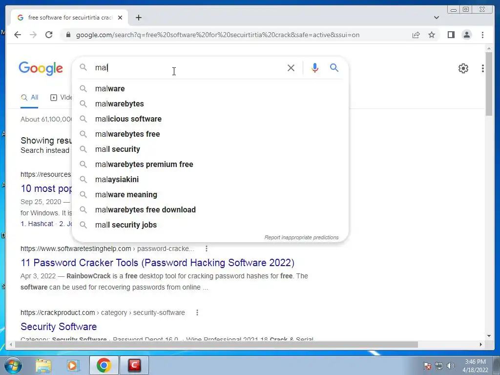Screen dimensions: 500x375
Task: Reload the current page
Action: (49, 35)
